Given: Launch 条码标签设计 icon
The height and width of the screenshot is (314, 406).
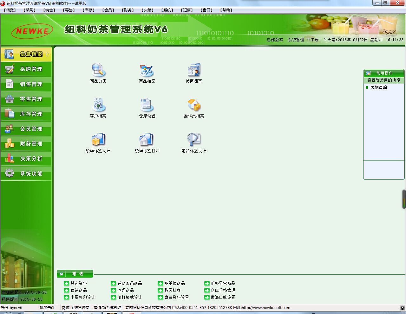Looking at the screenshot, I should [98, 140].
